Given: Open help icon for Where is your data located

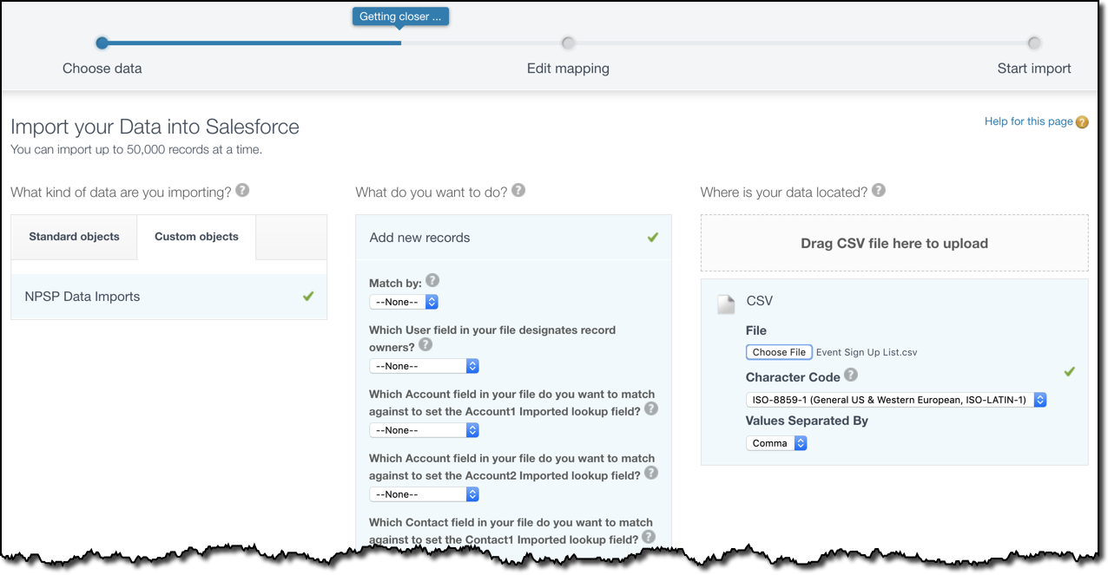Looking at the screenshot, I should [x=879, y=190].
